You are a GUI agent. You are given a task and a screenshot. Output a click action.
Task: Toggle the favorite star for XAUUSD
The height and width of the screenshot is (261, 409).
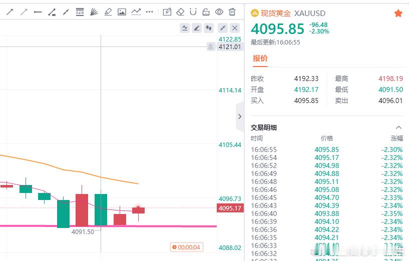click(x=398, y=13)
